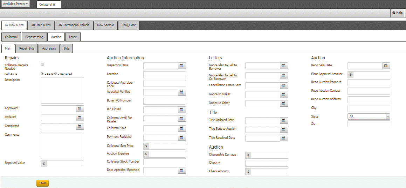Click the Save button
This screenshot has width=406, height=188.
tap(42, 183)
